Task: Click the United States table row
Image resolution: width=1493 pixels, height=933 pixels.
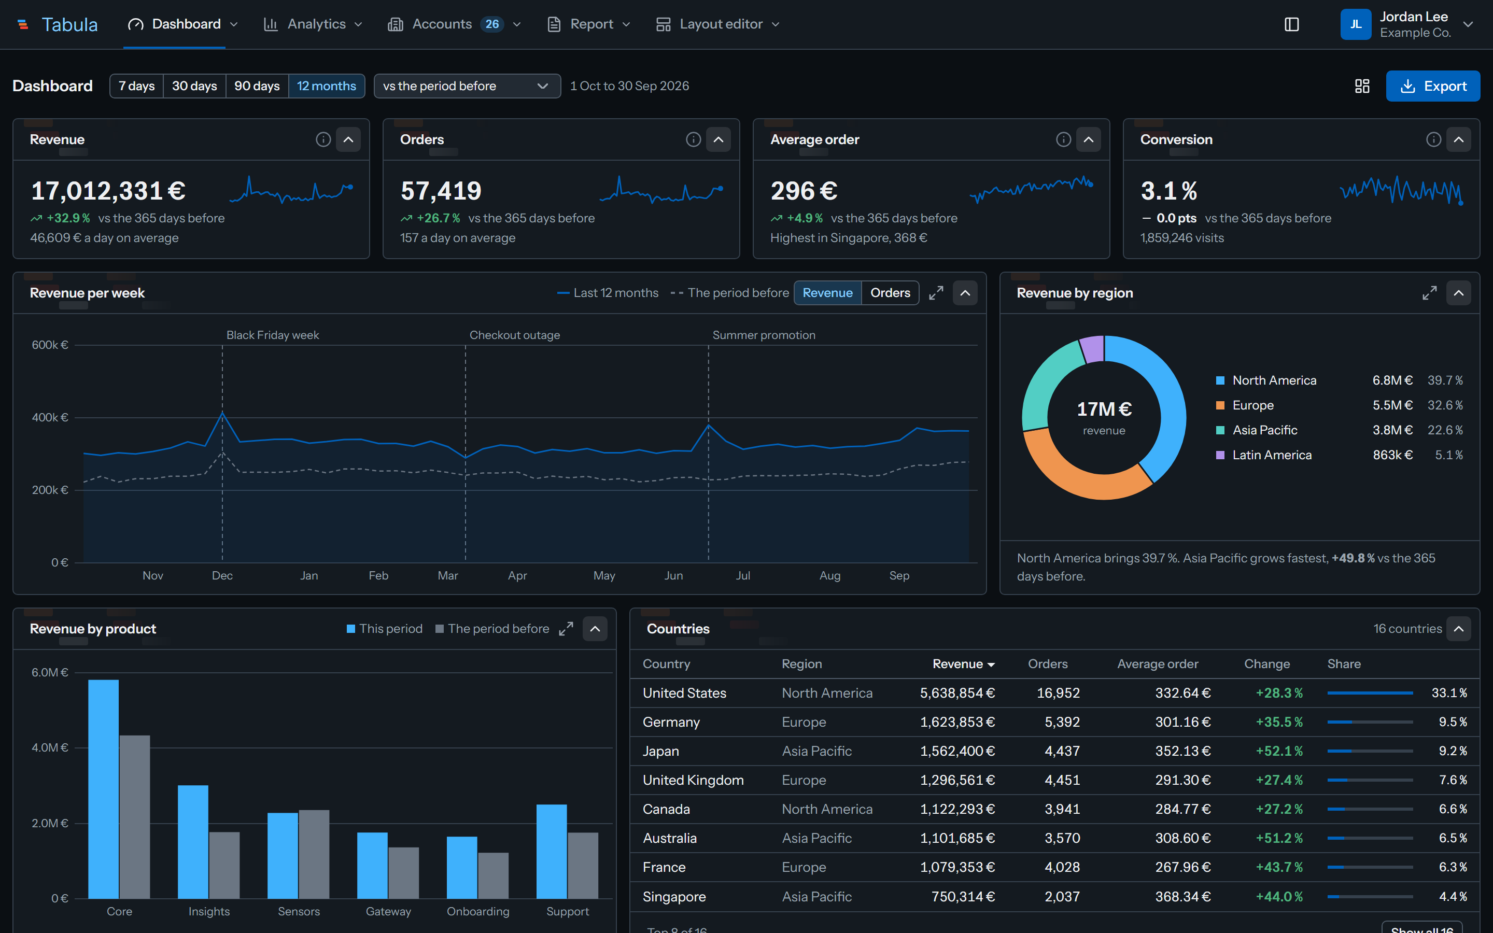Action: tap(1054, 693)
